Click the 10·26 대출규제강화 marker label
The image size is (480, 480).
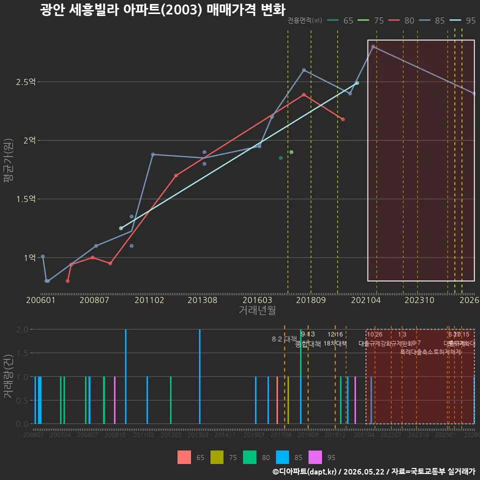click(375, 339)
